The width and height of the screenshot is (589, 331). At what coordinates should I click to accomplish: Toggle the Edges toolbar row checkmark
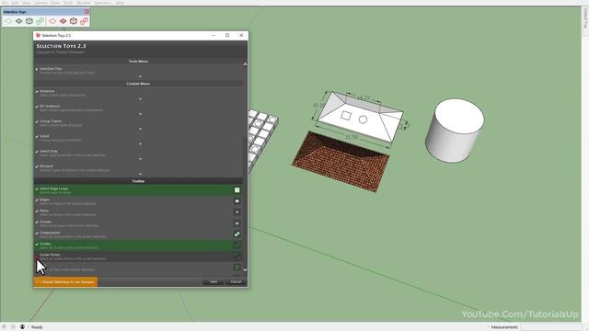pyautogui.click(x=37, y=200)
